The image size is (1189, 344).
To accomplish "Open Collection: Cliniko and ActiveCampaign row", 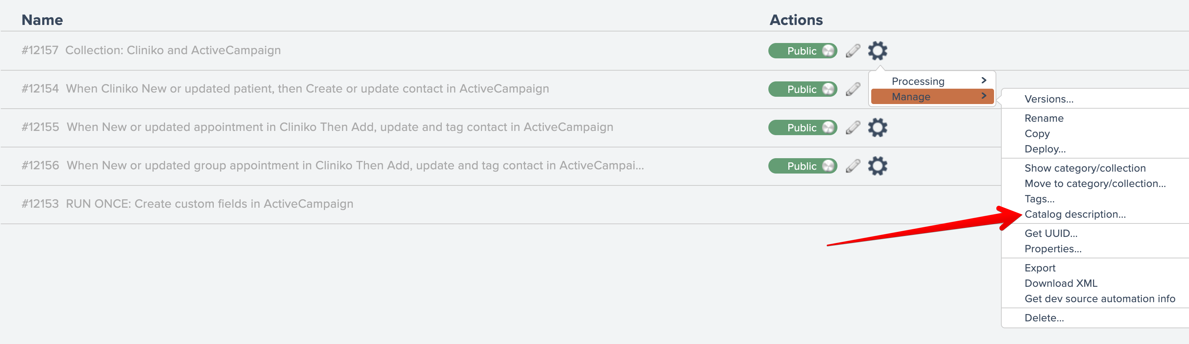I will (x=173, y=50).
